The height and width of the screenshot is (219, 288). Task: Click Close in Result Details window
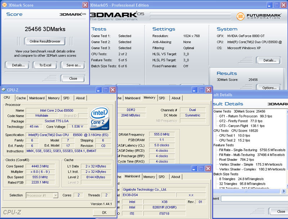278,211
